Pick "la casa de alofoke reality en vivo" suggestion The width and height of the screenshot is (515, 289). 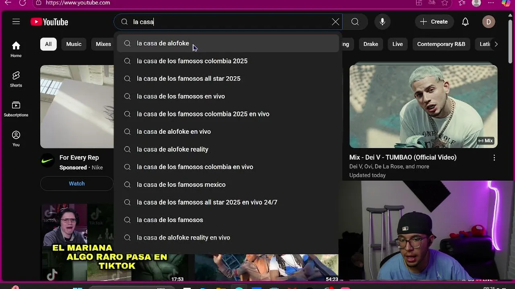coord(228,238)
